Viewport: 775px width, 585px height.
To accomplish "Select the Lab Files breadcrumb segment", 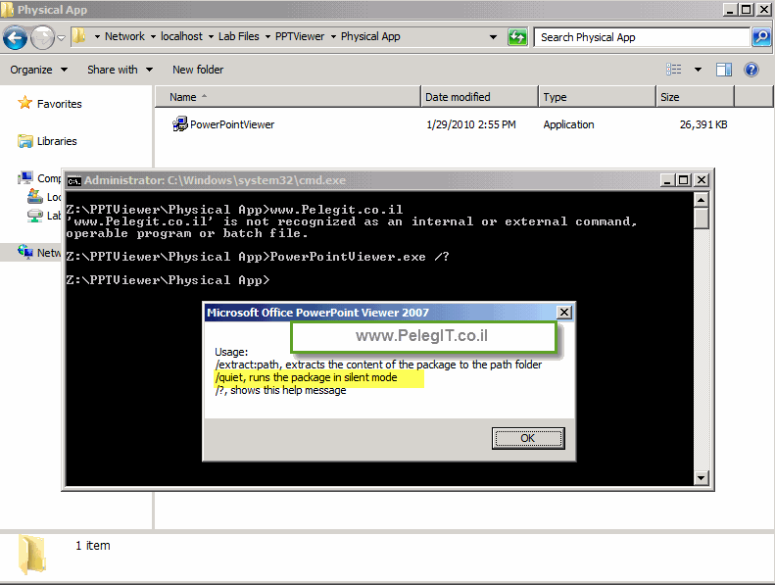I will point(239,36).
